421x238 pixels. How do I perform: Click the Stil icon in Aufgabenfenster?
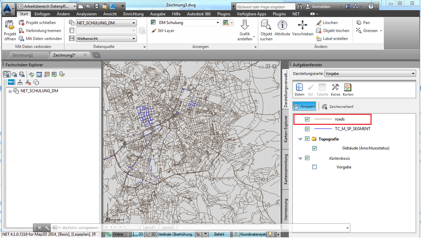[x=310, y=90]
